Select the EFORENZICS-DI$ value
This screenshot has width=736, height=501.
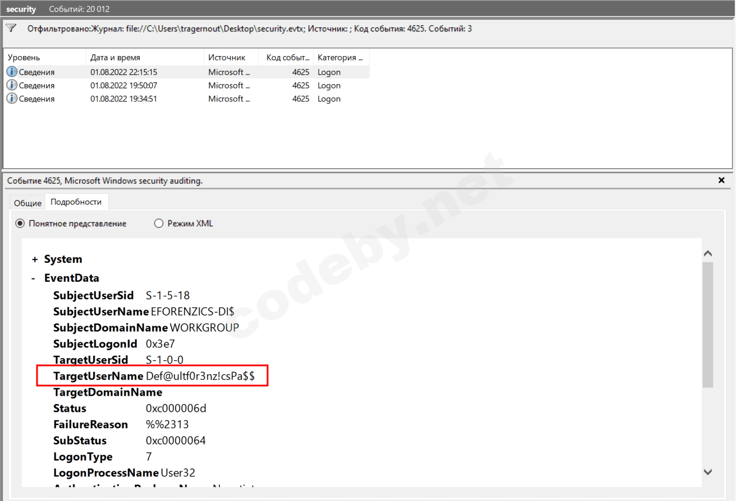(x=192, y=312)
